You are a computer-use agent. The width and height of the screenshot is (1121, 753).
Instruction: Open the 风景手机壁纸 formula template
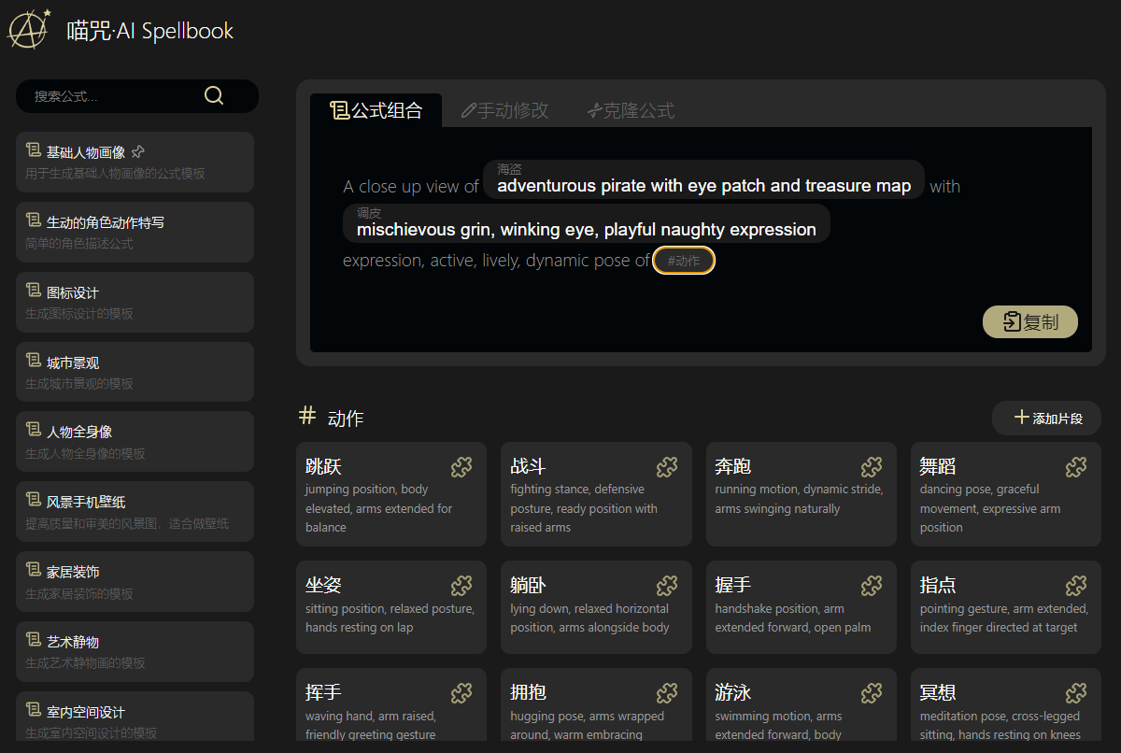[x=135, y=511]
